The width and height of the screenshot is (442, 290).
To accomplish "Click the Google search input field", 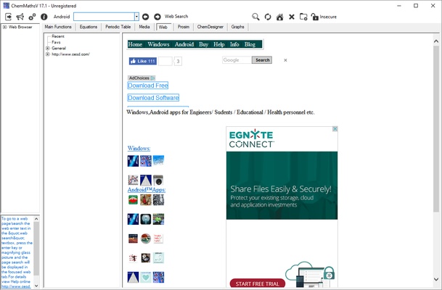I will pos(237,60).
